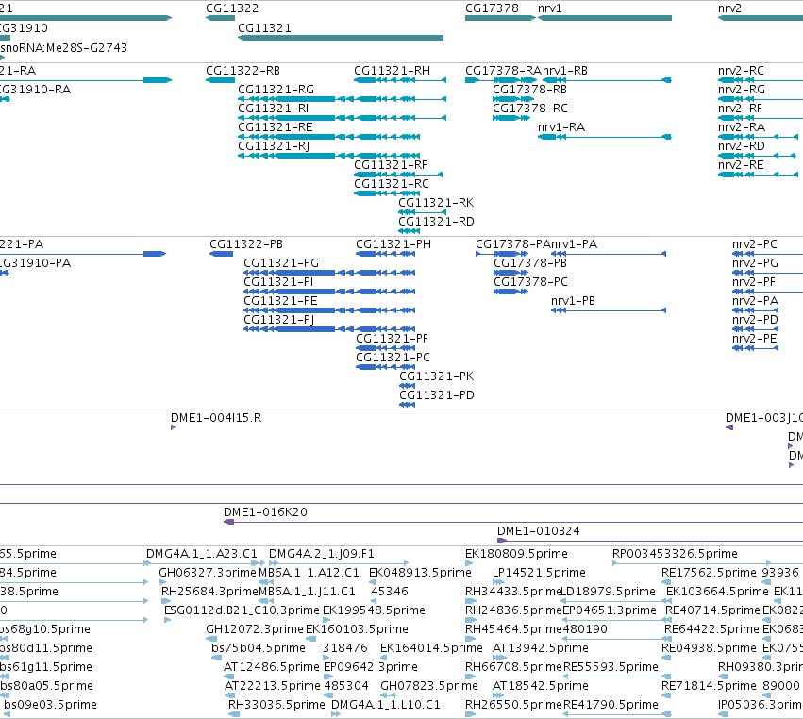Click transcript nrv2-RE
Screen dimensions: 803x719
click(x=741, y=165)
